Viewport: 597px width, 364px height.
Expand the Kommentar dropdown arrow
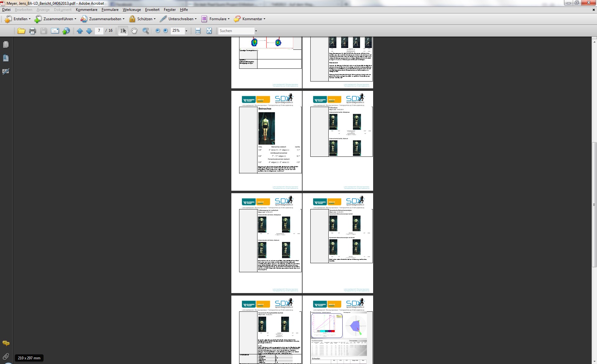(264, 19)
